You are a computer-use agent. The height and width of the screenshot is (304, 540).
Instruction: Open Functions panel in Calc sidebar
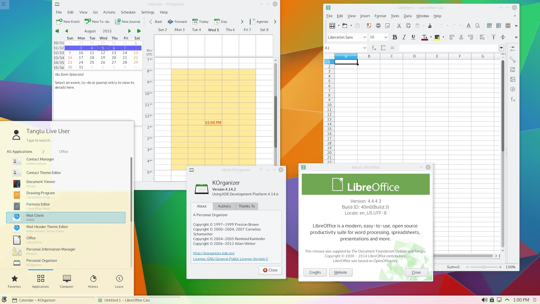(x=513, y=99)
